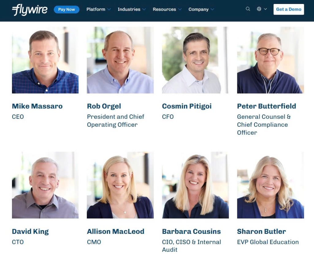Select Peter Butterfield's portrait
The image size is (314, 254).
pyautogui.click(x=270, y=60)
